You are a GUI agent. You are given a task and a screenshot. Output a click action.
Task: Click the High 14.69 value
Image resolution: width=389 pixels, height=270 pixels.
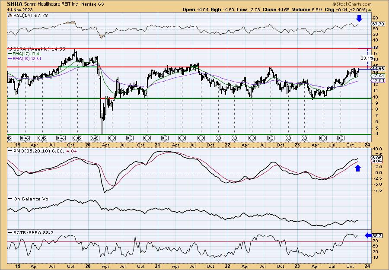tap(222, 10)
